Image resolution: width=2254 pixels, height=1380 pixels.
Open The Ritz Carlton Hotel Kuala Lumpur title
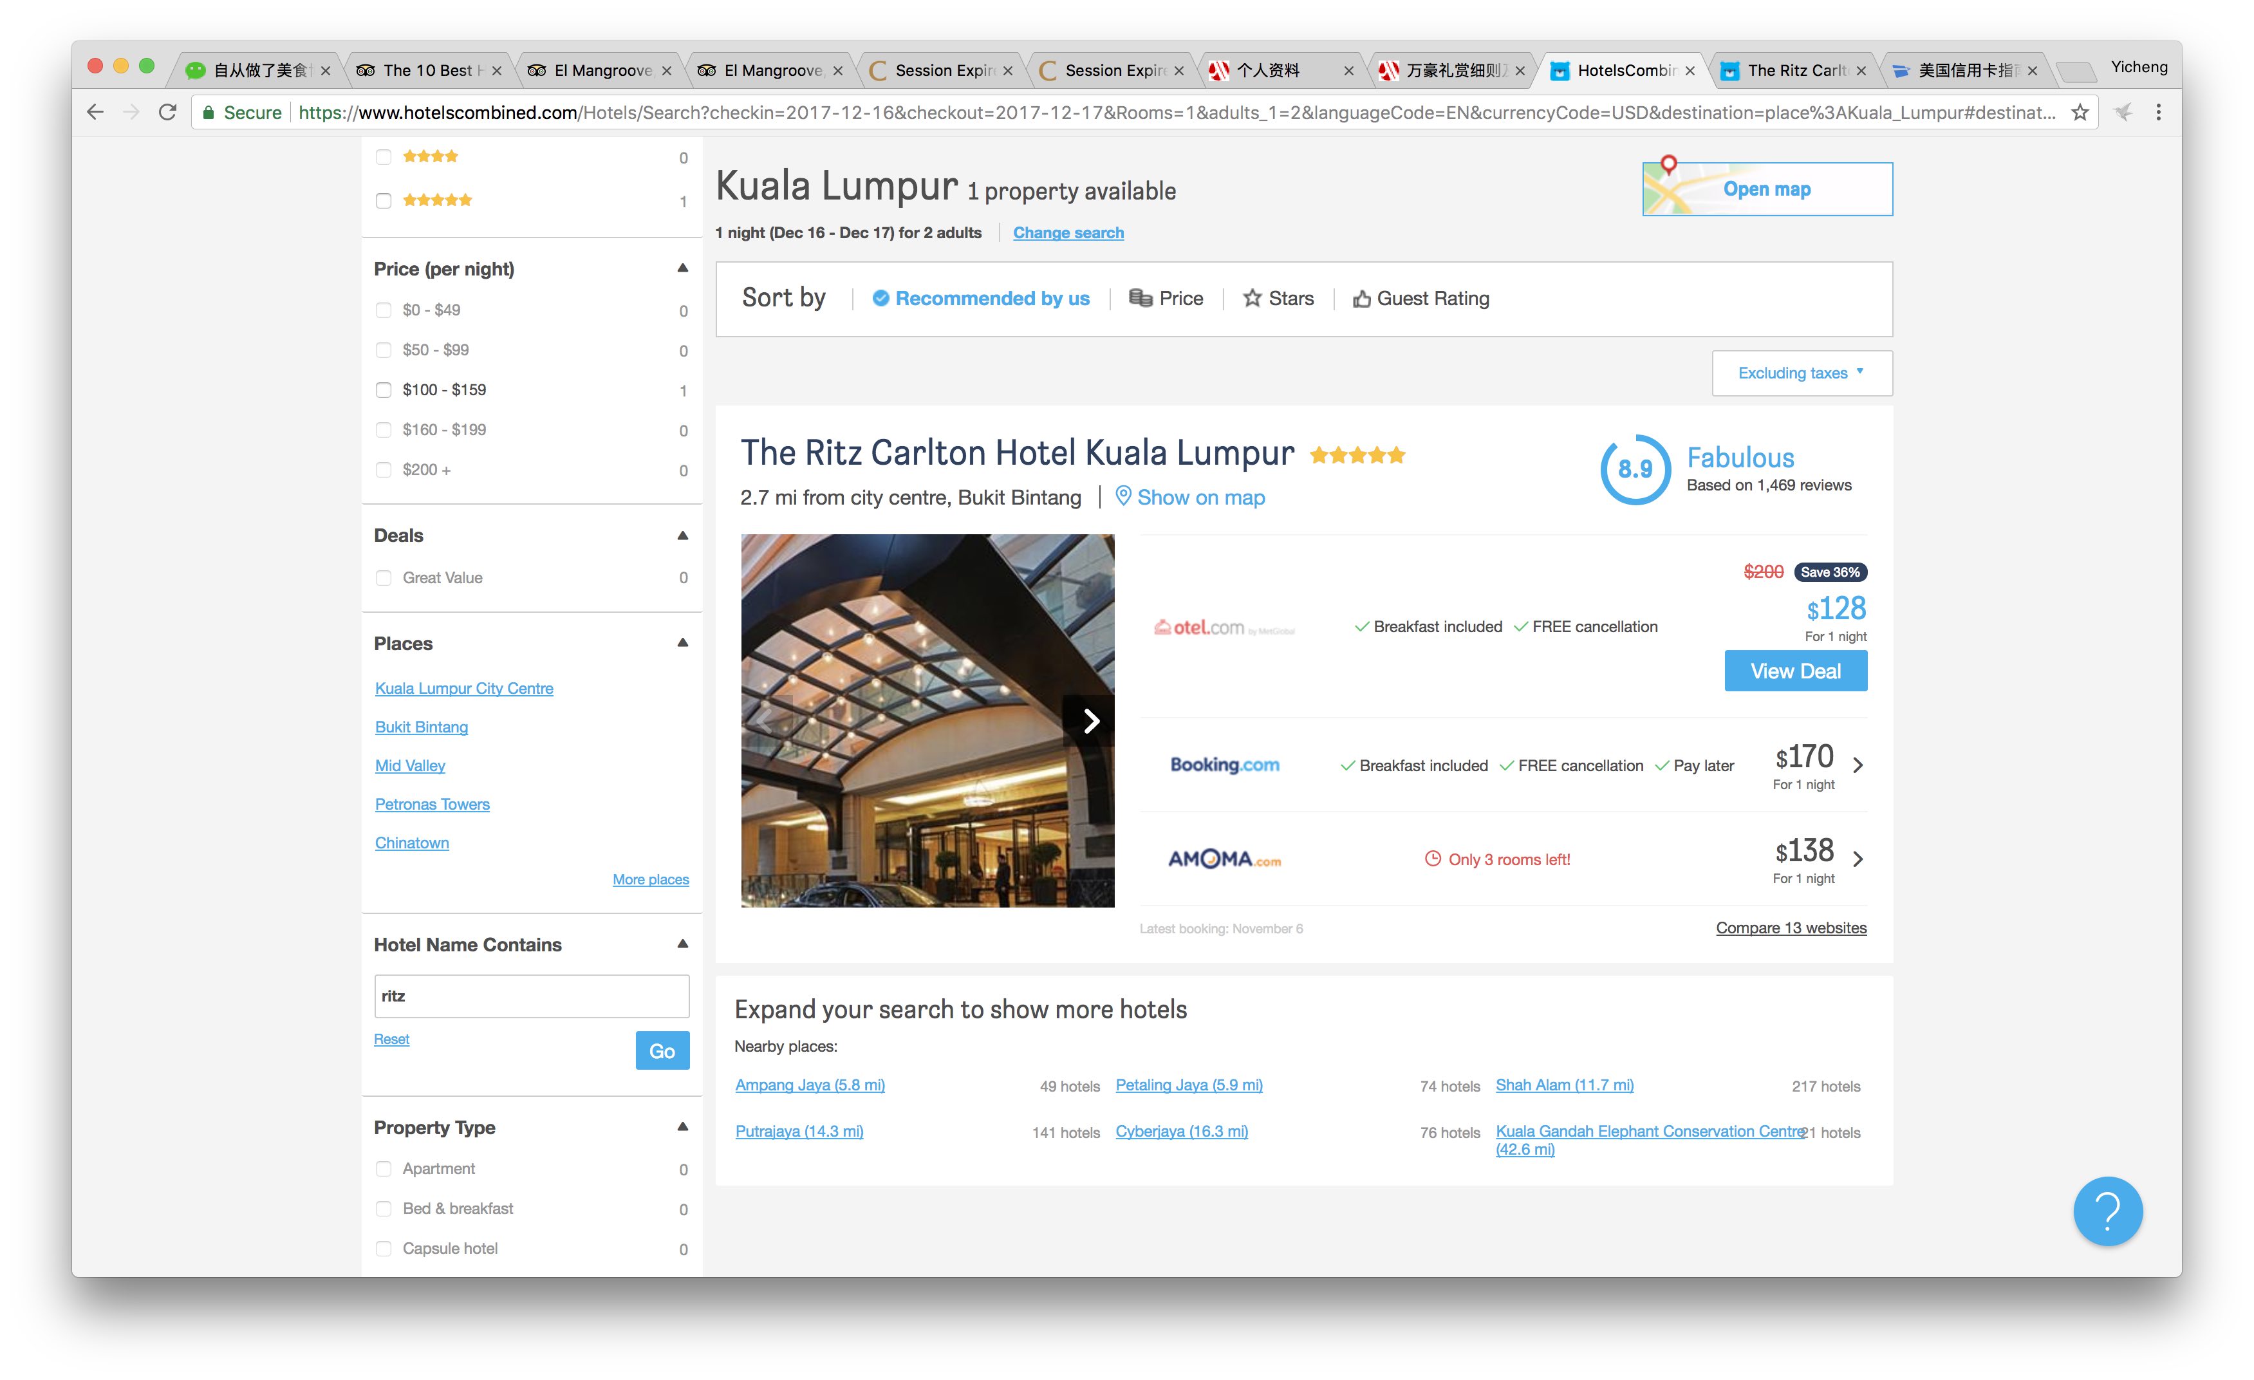coord(1017,452)
